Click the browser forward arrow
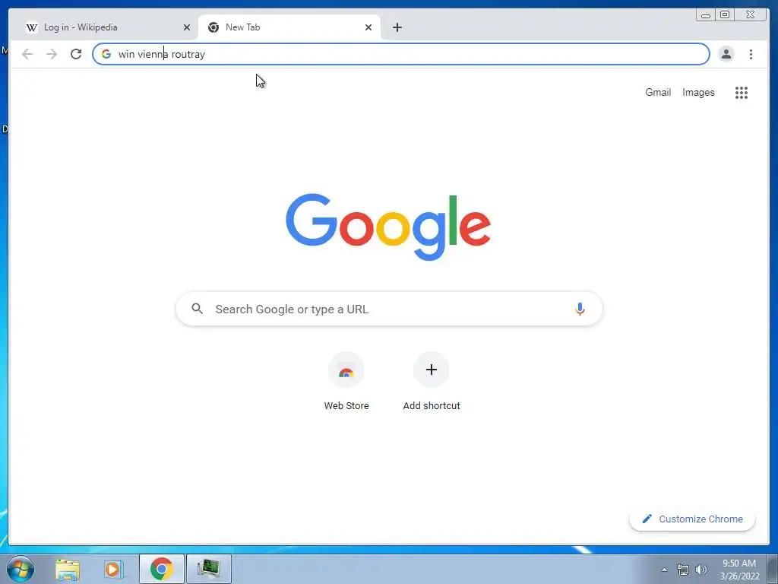 point(52,54)
